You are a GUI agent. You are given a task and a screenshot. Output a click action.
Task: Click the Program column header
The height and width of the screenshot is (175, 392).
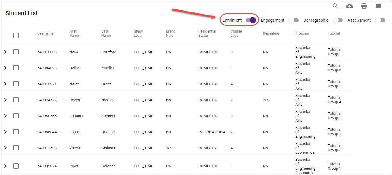pos(302,33)
